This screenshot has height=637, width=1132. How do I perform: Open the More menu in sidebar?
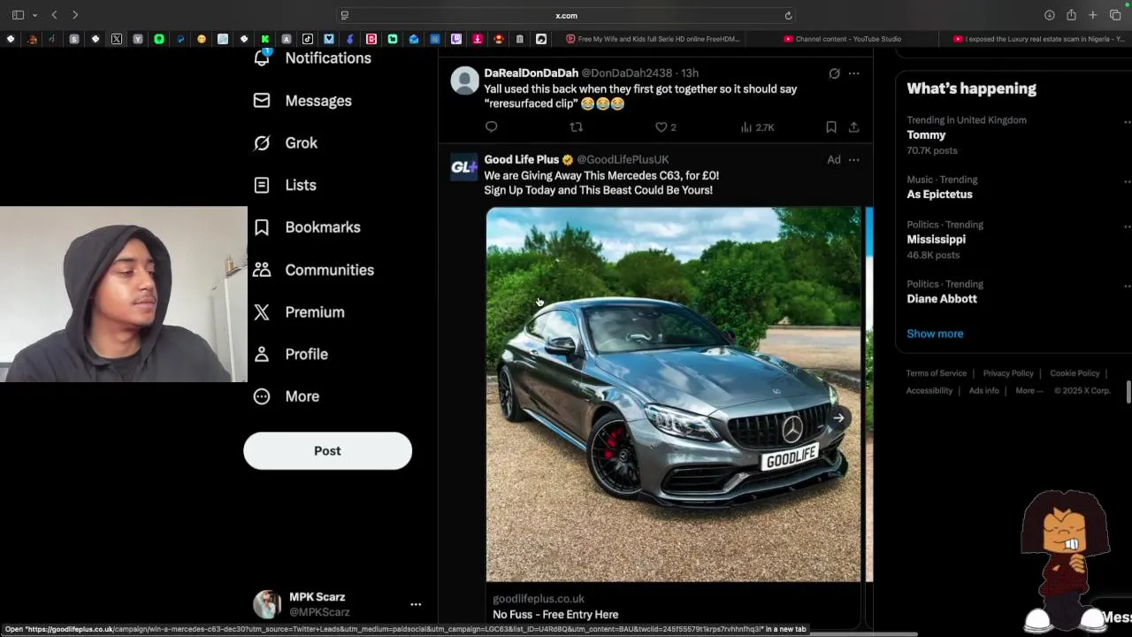point(286,396)
